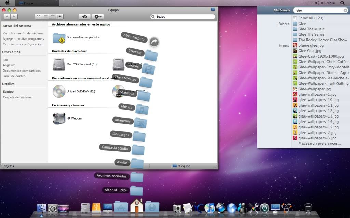Open Imágenes folder in the stack
This screenshot has width=350, height=218.
pos(140,123)
